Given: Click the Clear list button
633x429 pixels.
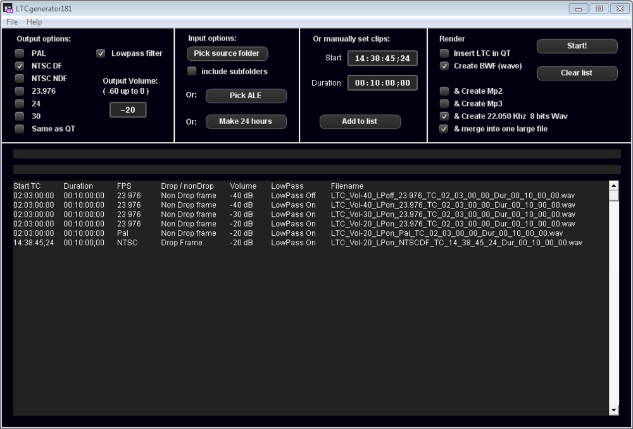Looking at the screenshot, I should pos(577,73).
